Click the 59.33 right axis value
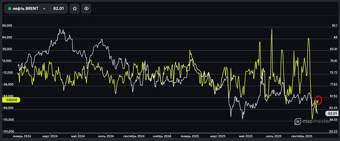Screen dimensions: 340x141 [334, 120]
